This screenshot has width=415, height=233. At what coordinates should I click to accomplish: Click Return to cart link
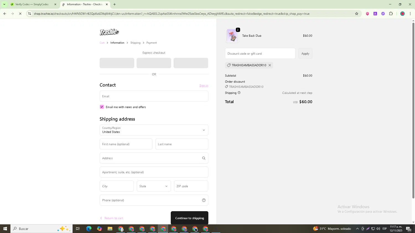coord(111,218)
